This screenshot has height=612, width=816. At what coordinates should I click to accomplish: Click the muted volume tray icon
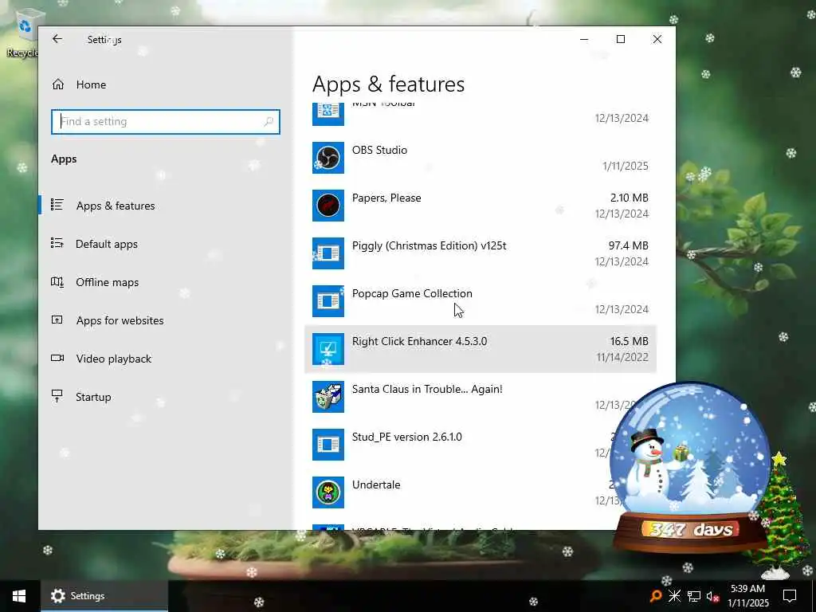712,596
